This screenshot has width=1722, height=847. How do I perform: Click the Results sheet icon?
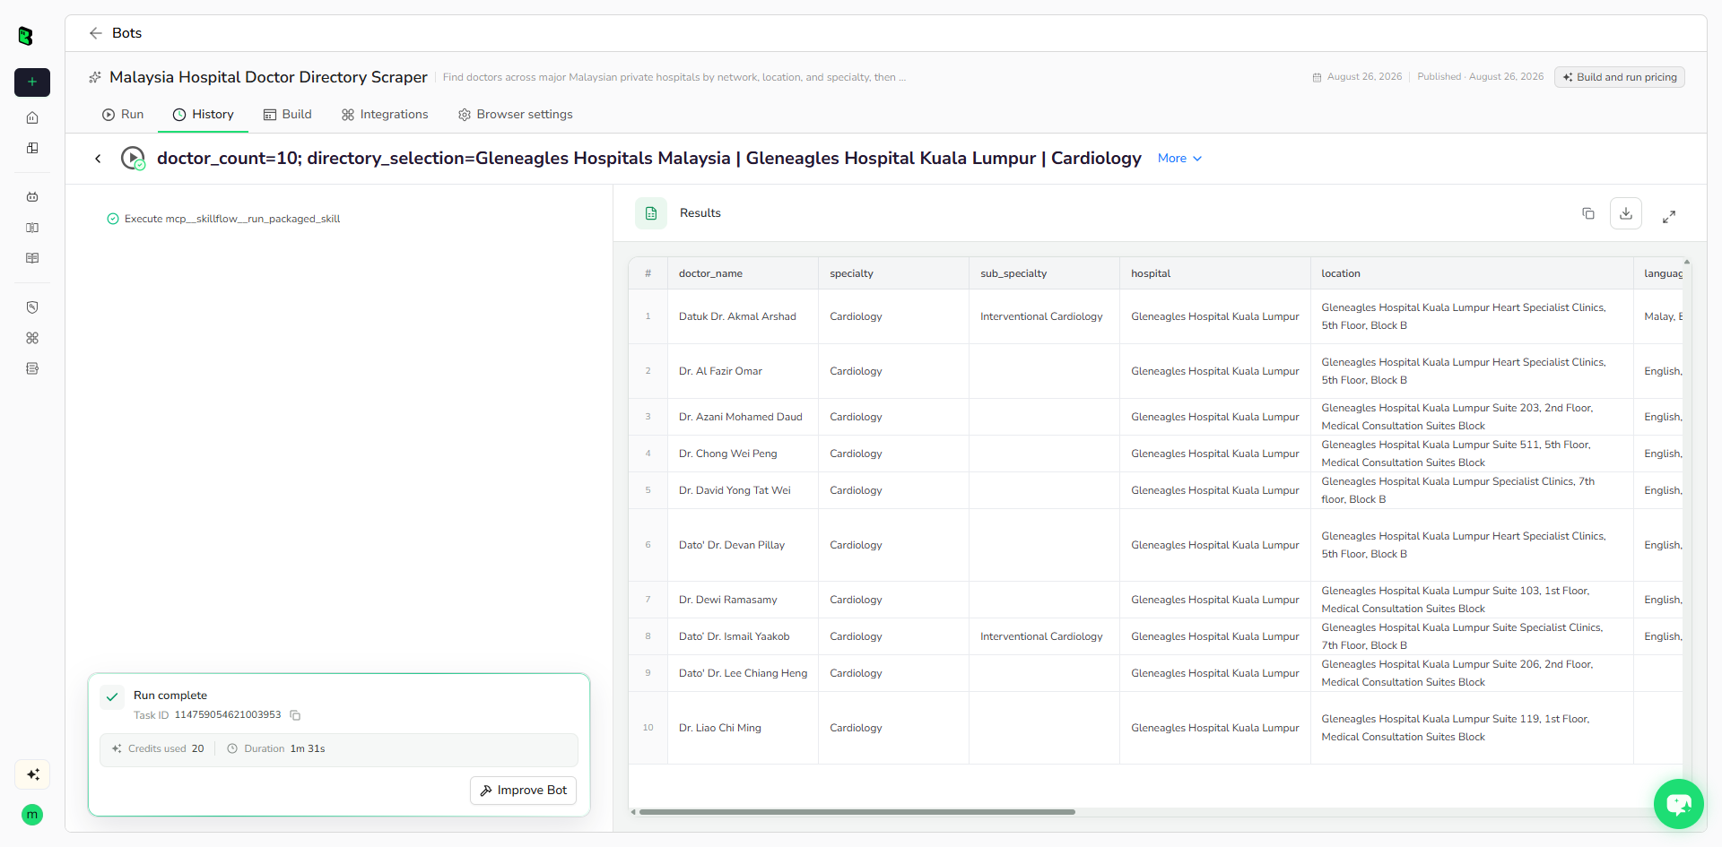(x=651, y=213)
